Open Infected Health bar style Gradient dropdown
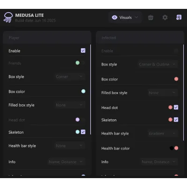The image size is (187, 187). click(163, 133)
